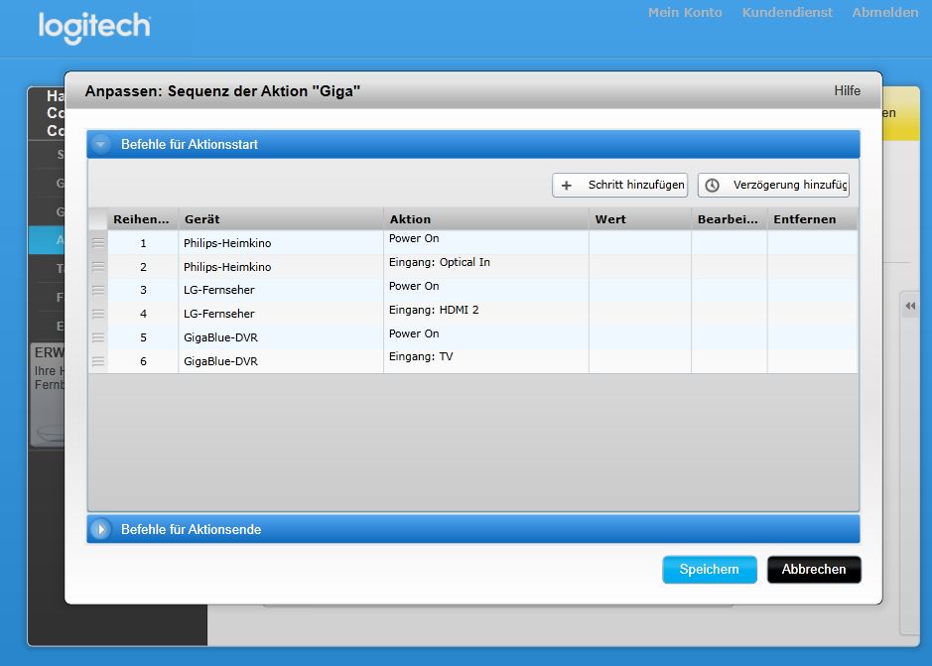Click drag handle icon of row 3
This screenshot has width=932, height=666.
[97, 290]
